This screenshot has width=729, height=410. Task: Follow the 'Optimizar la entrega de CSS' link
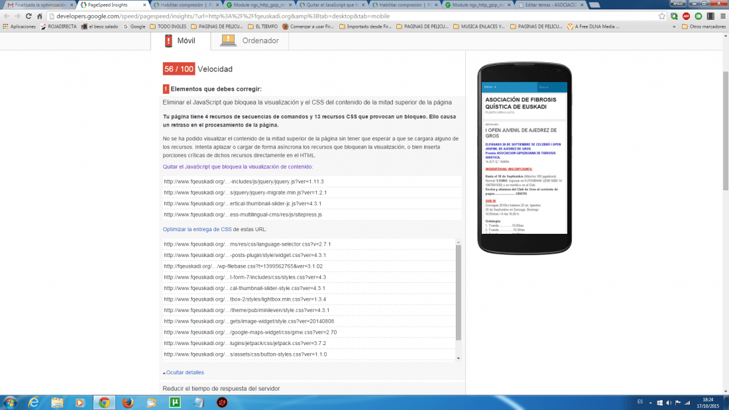[197, 229]
